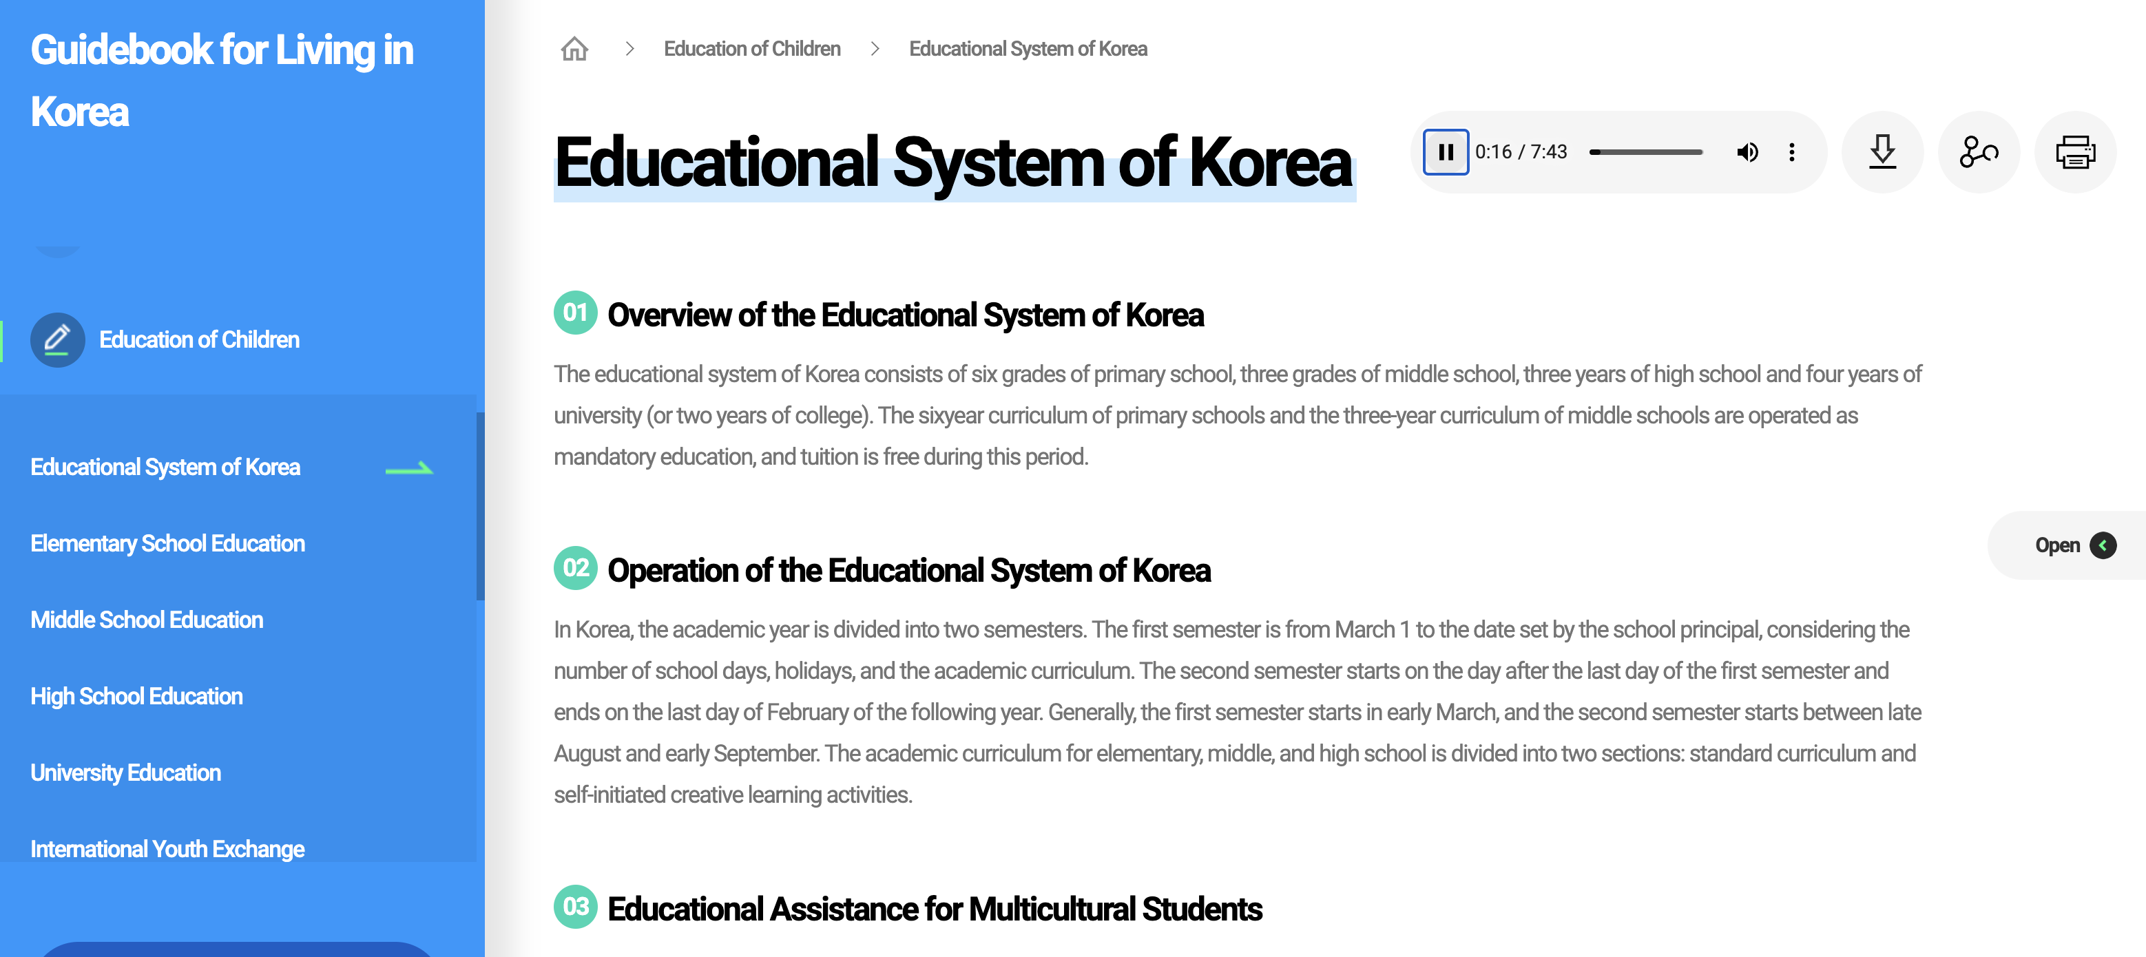Click the green arrow beside Educational System
Screen dimensions: 2146x957
[409, 469]
